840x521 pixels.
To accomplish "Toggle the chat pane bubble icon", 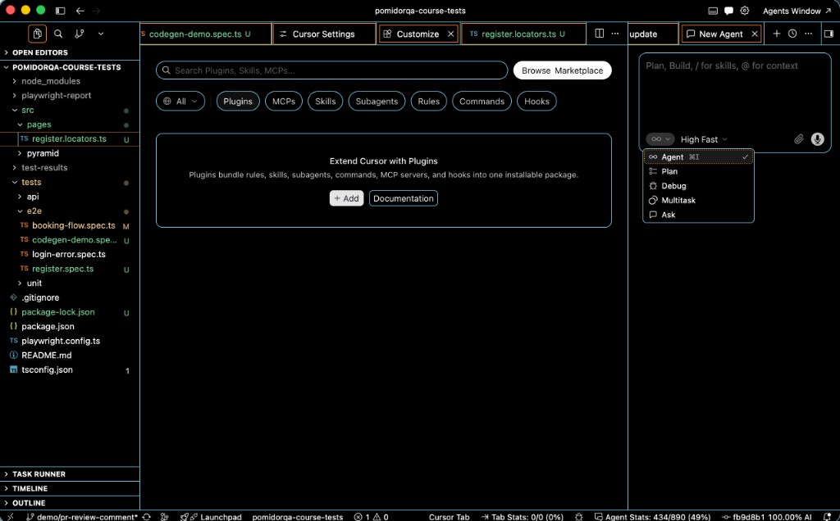I will (x=728, y=11).
